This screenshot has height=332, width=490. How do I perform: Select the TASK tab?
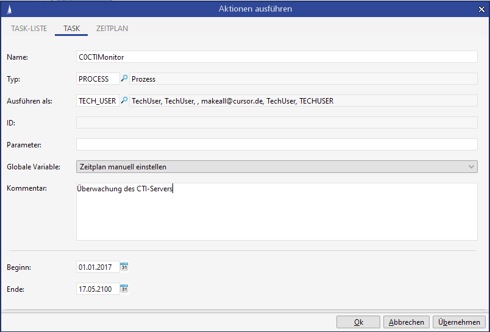(x=71, y=29)
